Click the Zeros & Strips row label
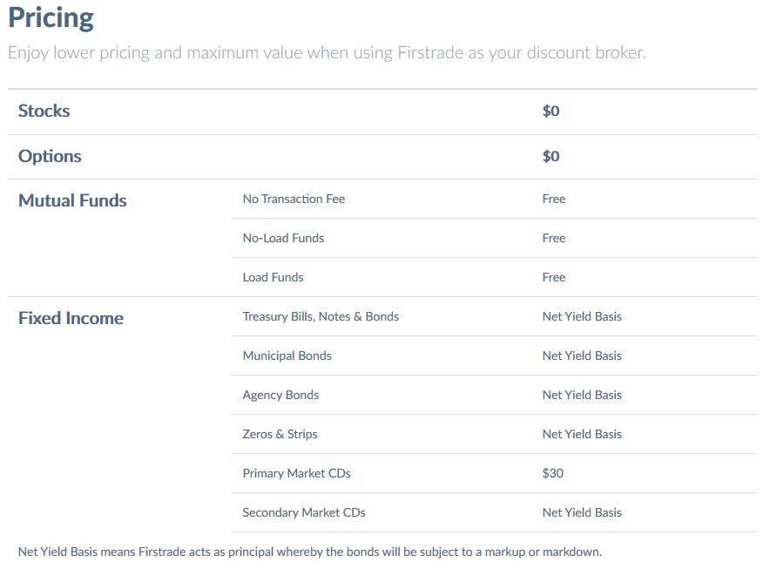The height and width of the screenshot is (569, 763). pos(280,434)
